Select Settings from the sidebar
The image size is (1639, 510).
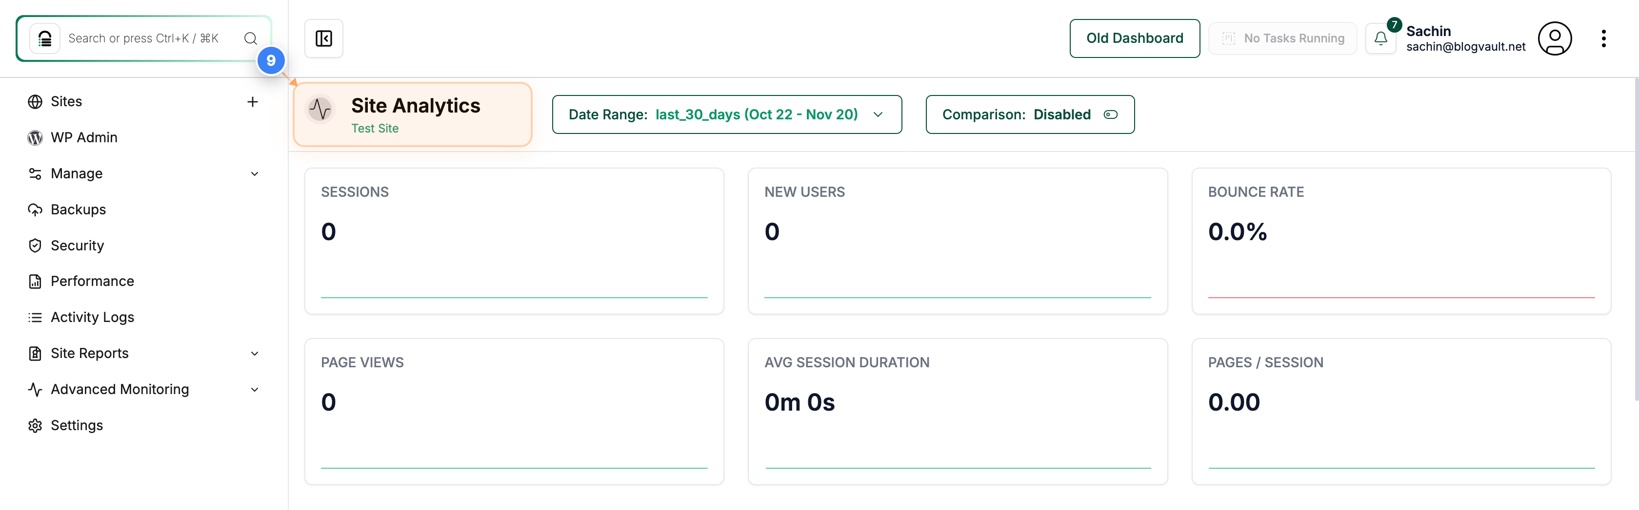35,425
